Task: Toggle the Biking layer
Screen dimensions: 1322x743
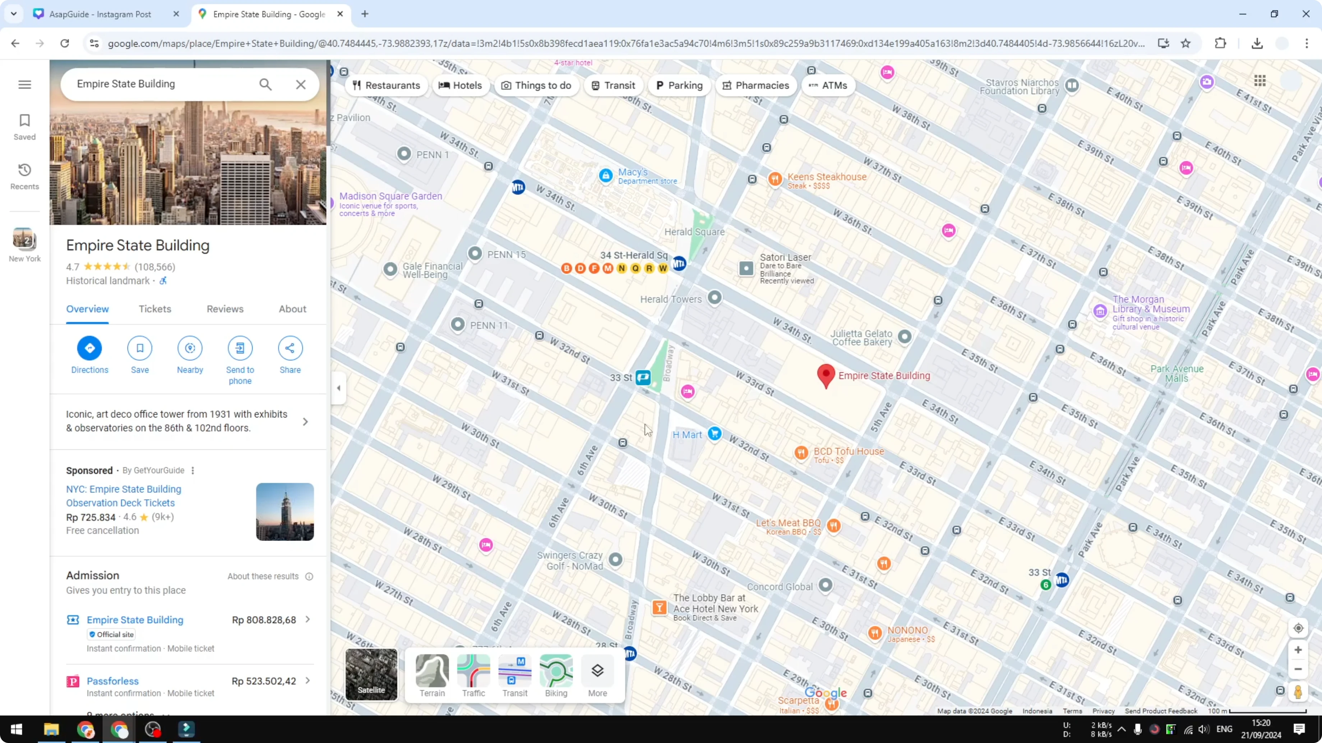Action: pos(556,676)
